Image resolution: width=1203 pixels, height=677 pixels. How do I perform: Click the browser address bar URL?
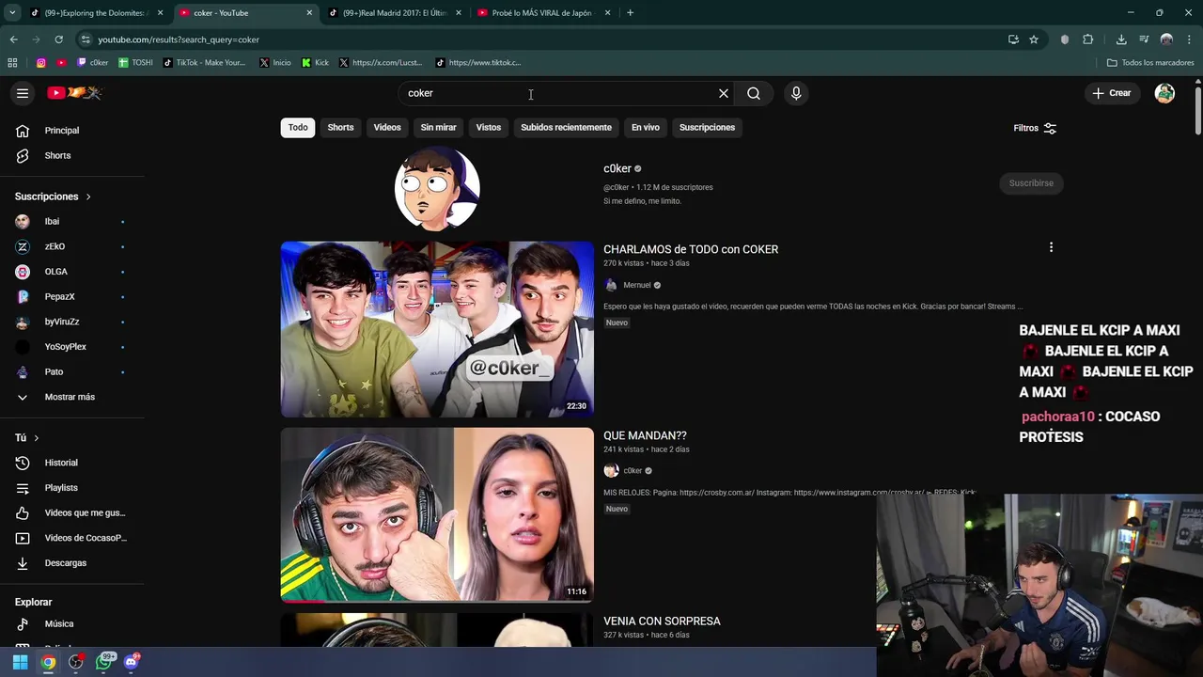pos(179,39)
